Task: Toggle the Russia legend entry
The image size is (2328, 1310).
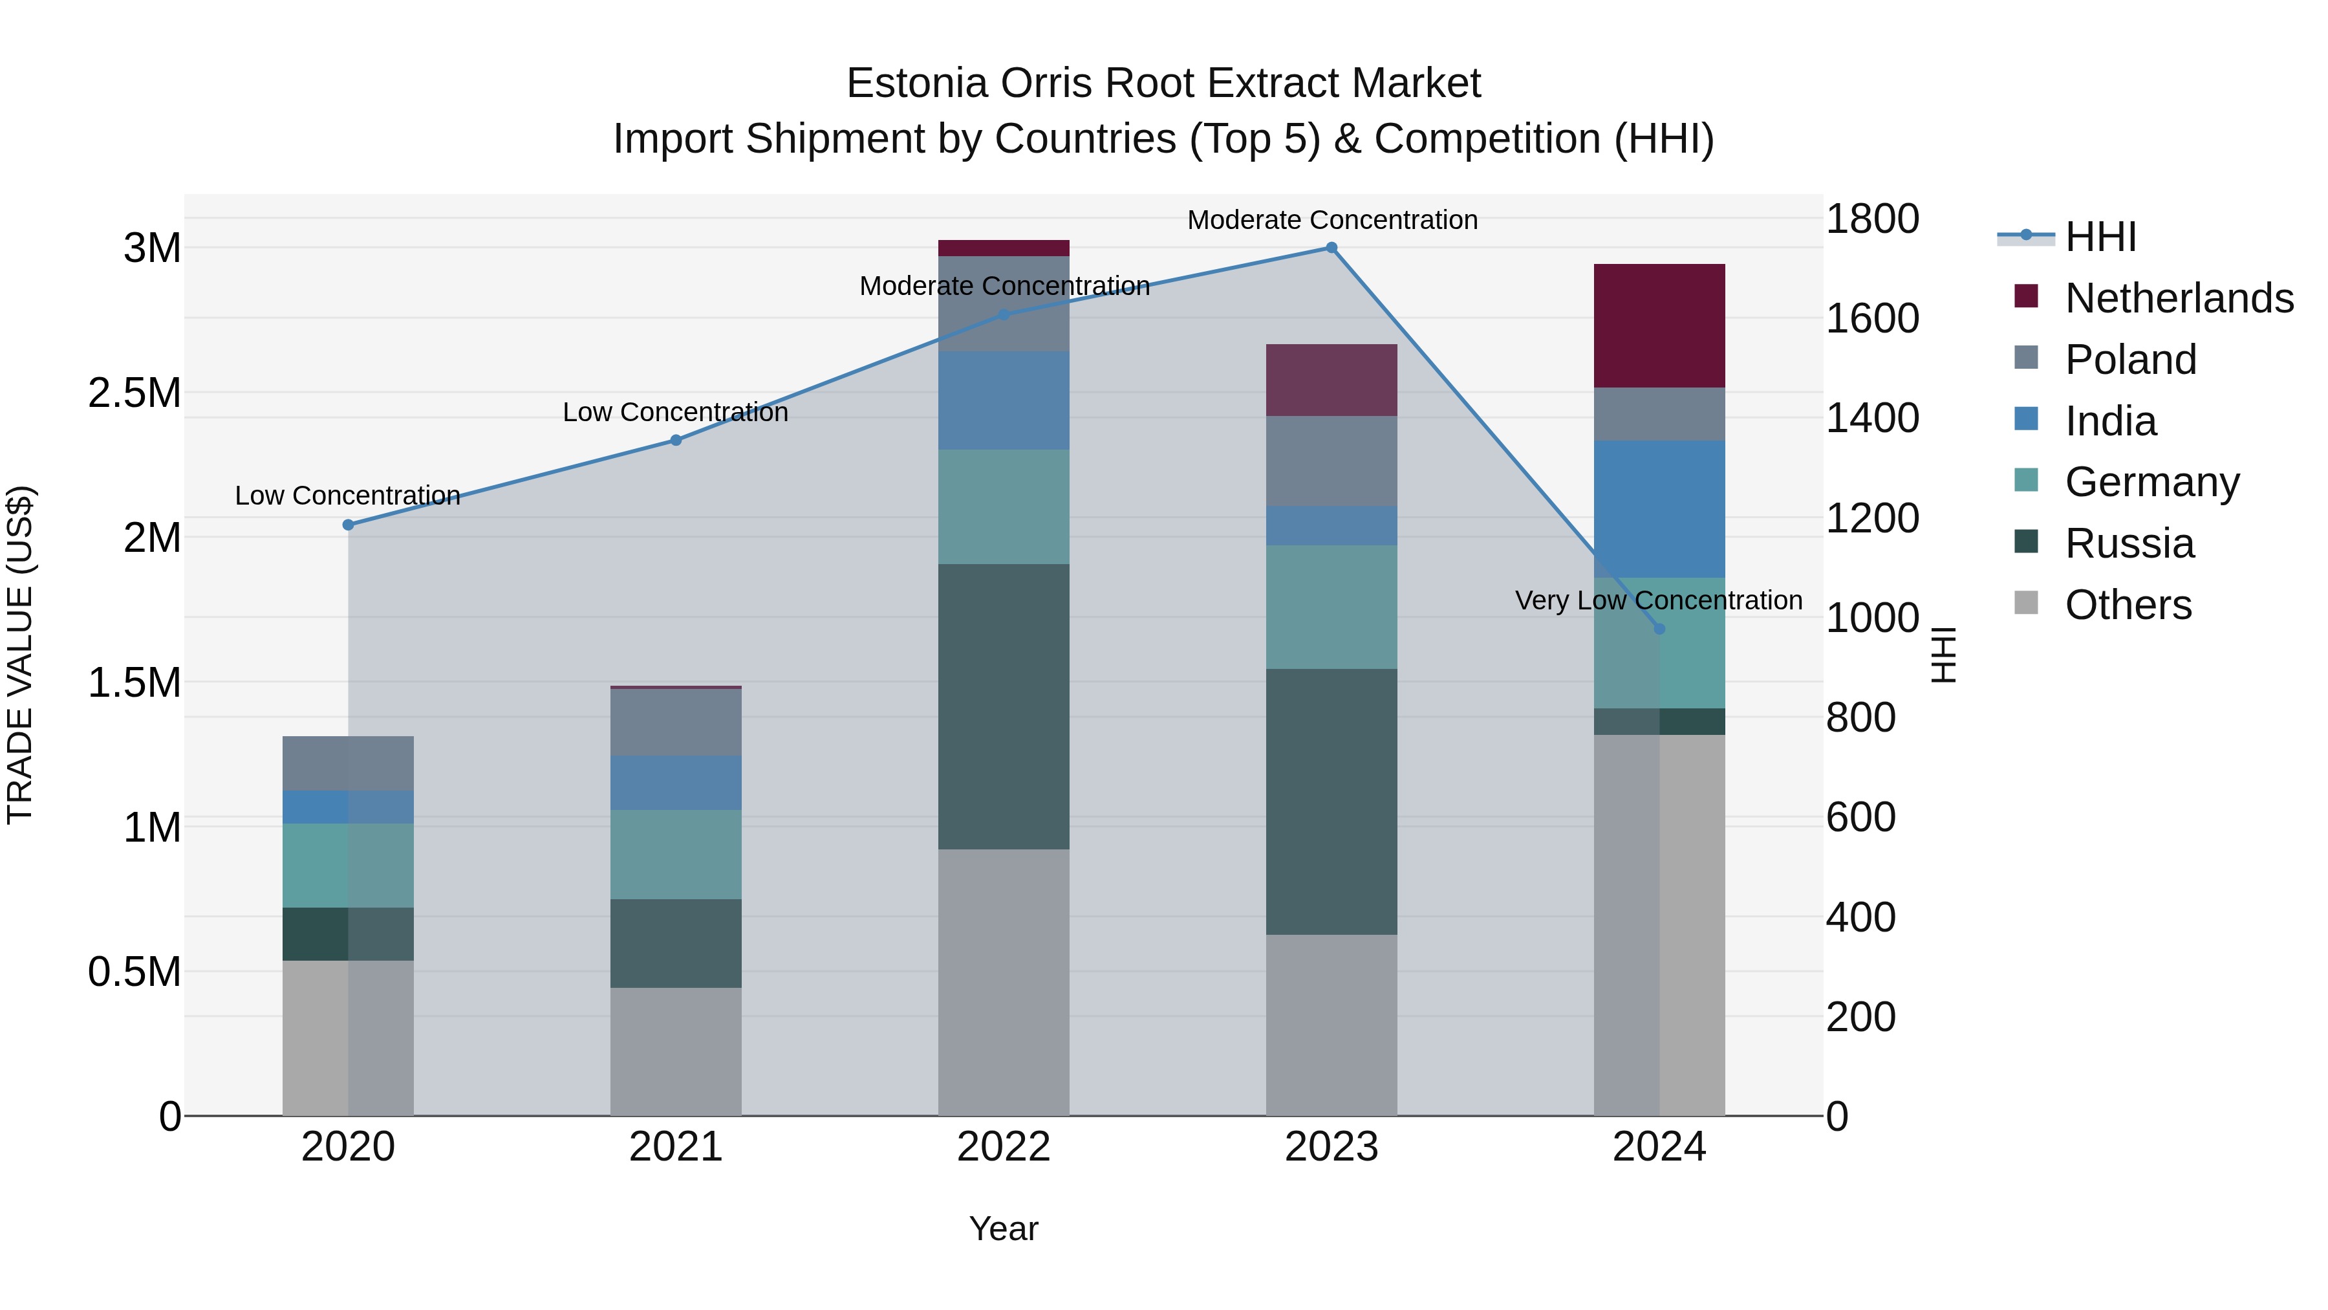Action: pos(2105,543)
